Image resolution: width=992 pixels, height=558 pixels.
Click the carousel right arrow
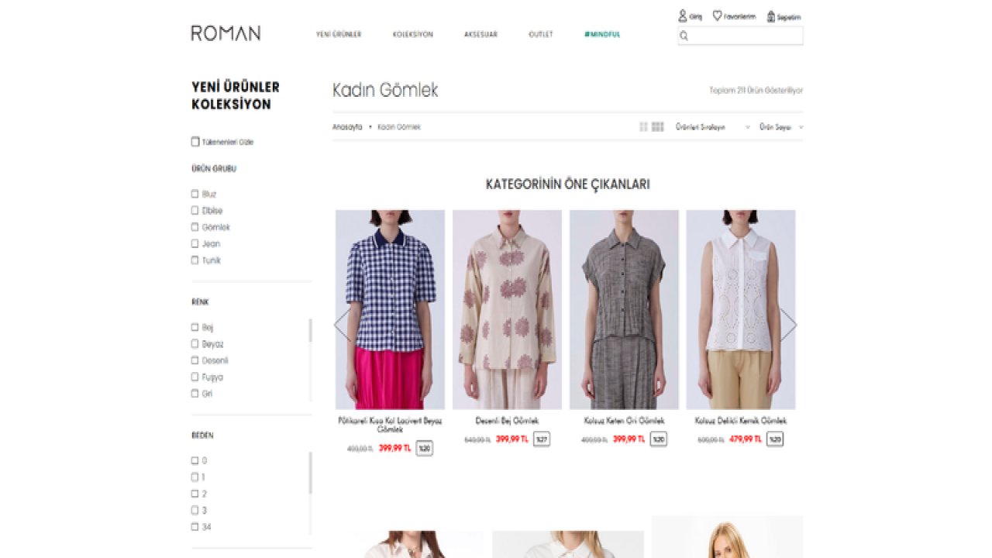pyautogui.click(x=788, y=325)
